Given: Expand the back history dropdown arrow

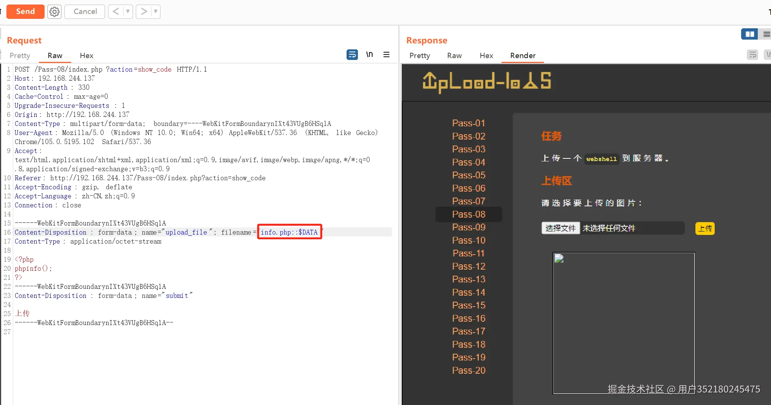Looking at the screenshot, I should 128,12.
